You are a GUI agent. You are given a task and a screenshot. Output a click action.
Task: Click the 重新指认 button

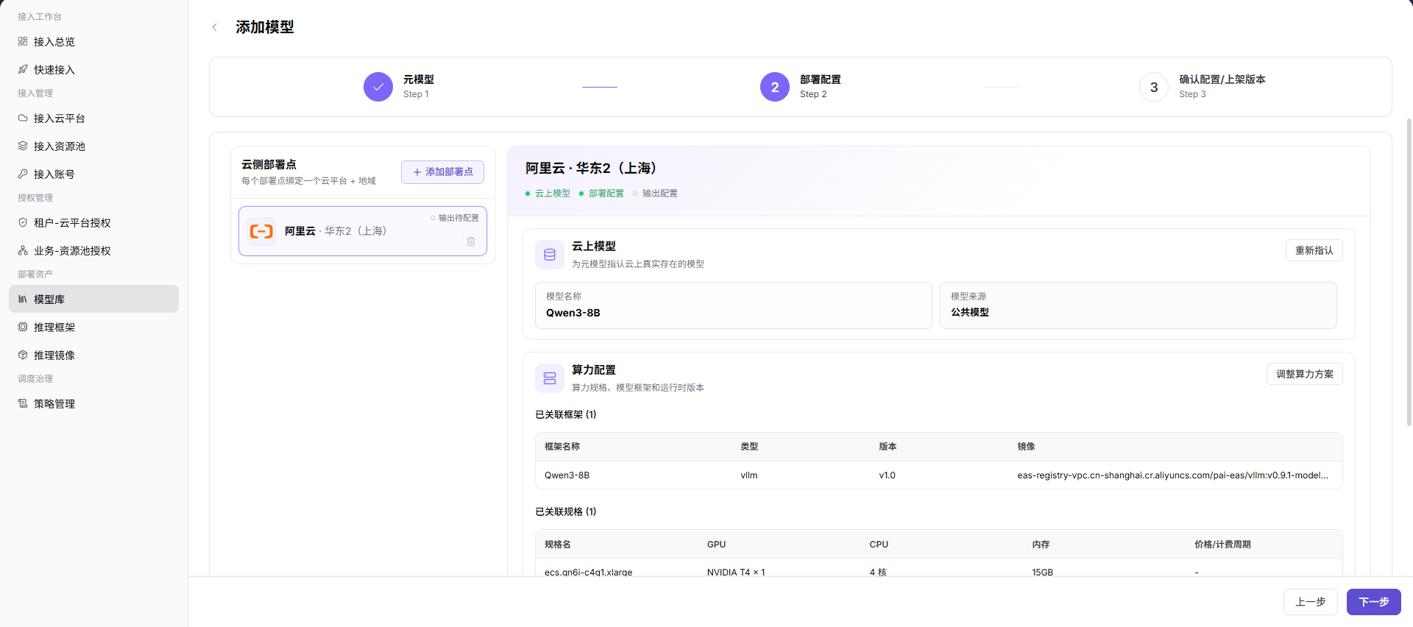click(x=1314, y=250)
